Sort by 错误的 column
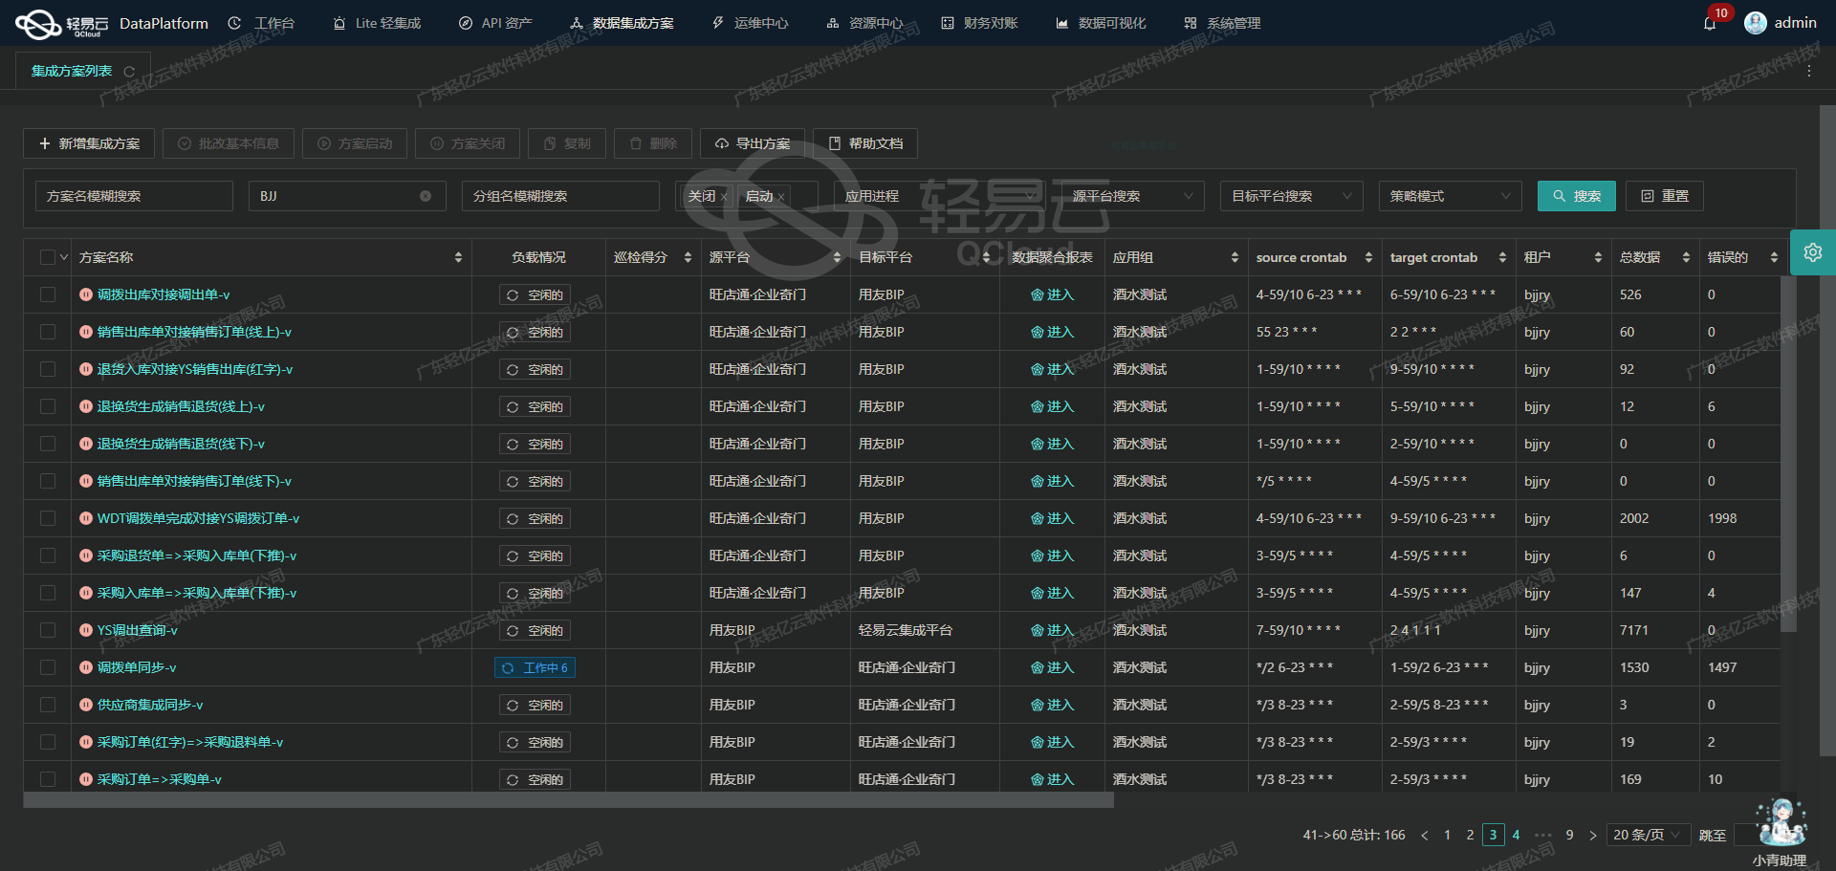Viewport: 1836px width, 871px height. (1774, 257)
